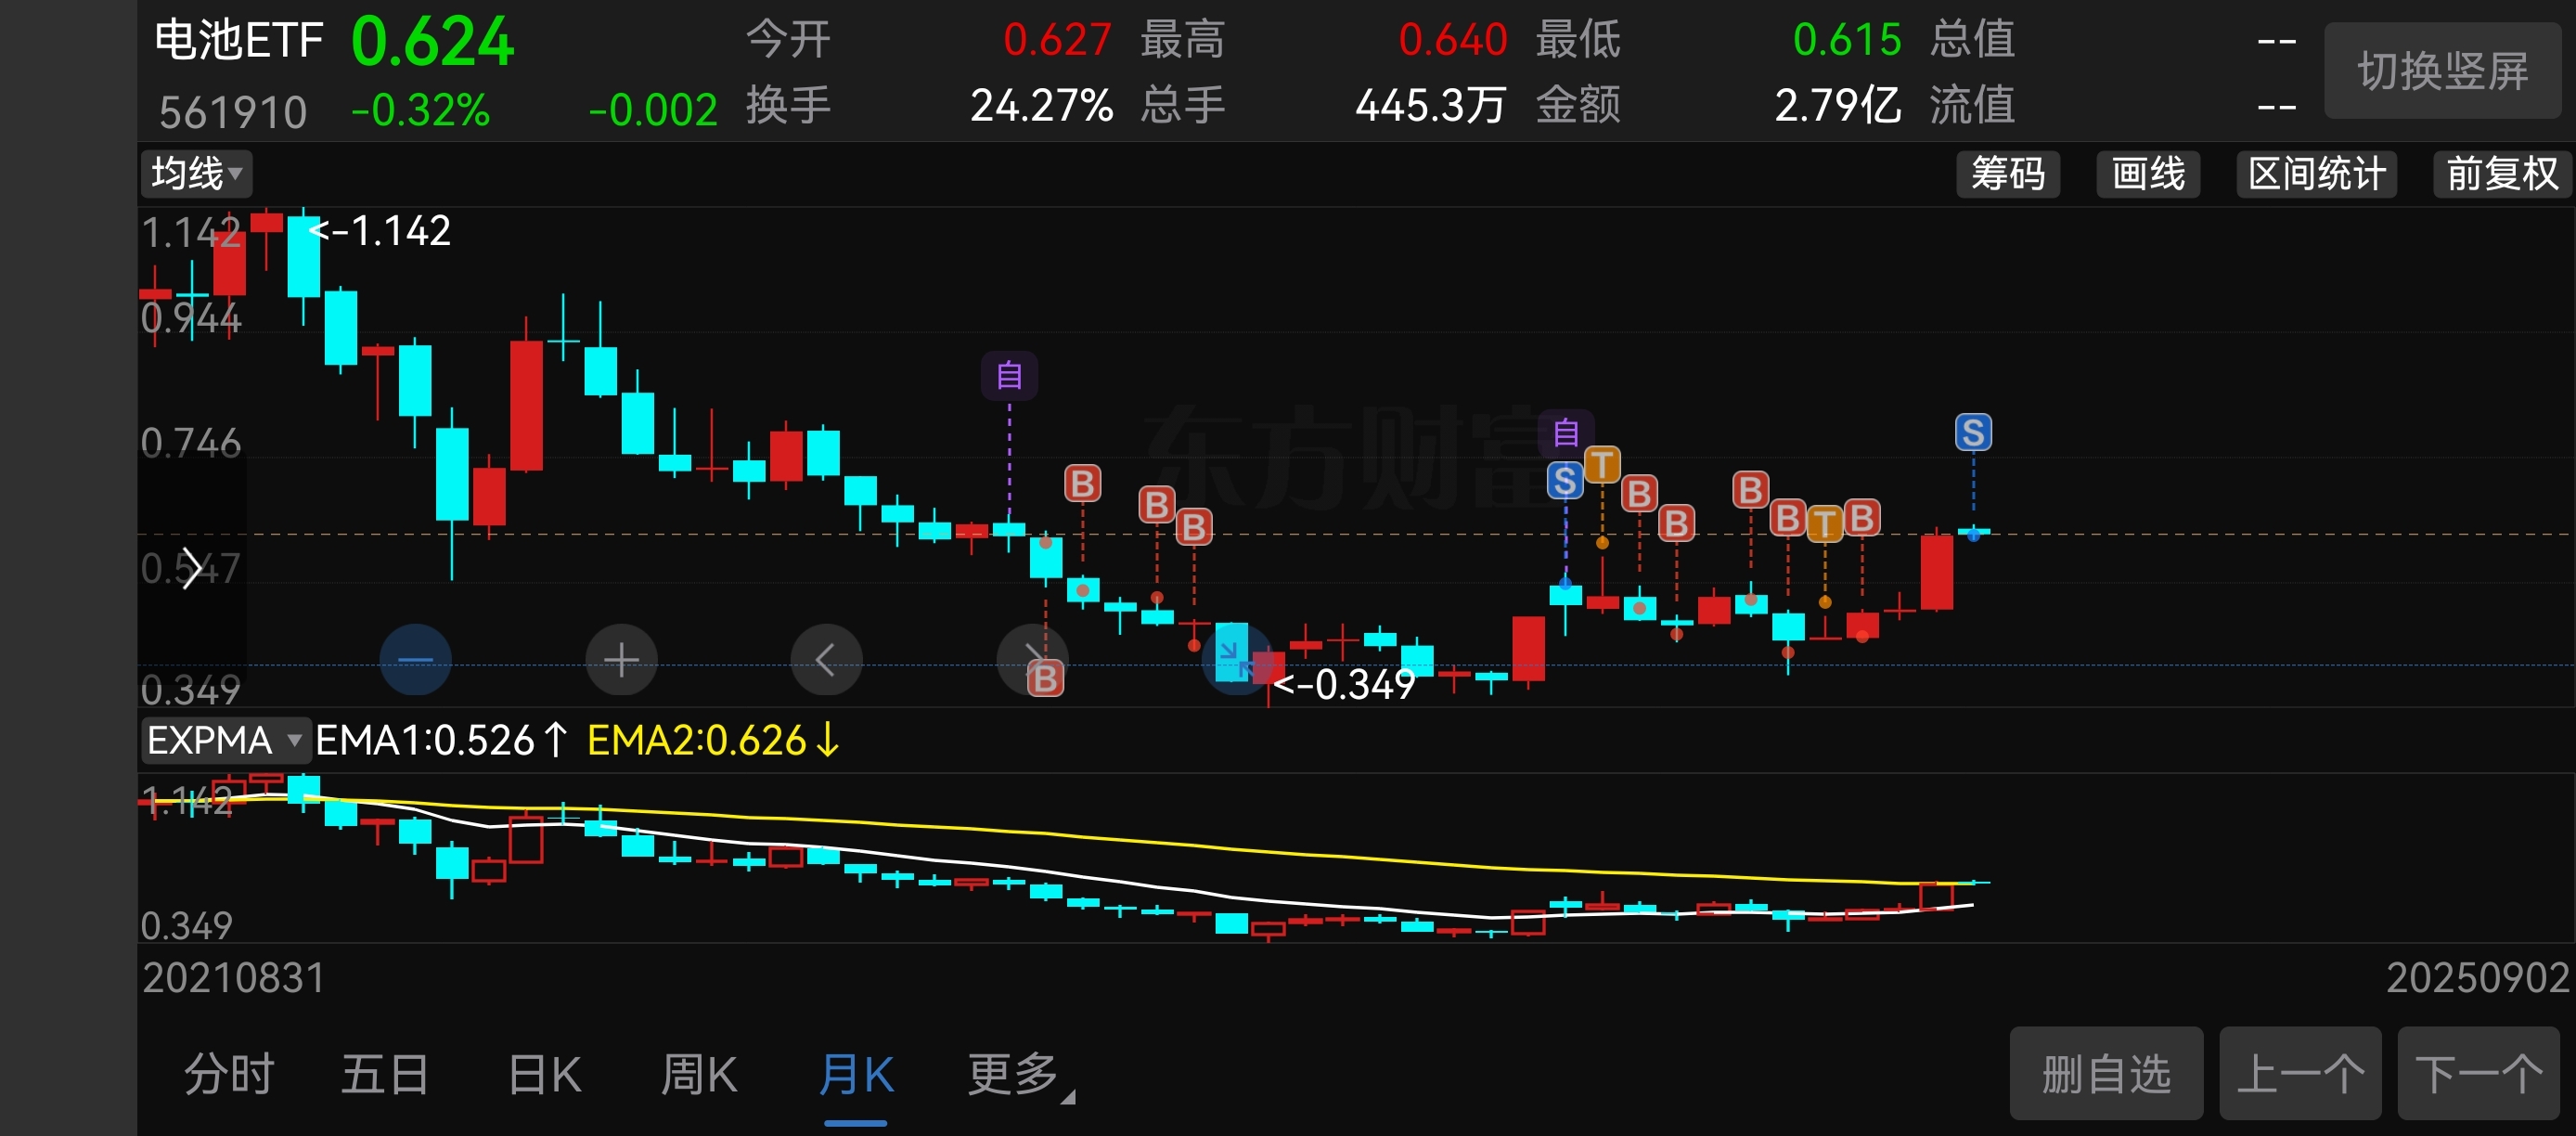2576x1136 pixels.
Task: Click the scroll chart left arrow circle
Action: [826, 659]
